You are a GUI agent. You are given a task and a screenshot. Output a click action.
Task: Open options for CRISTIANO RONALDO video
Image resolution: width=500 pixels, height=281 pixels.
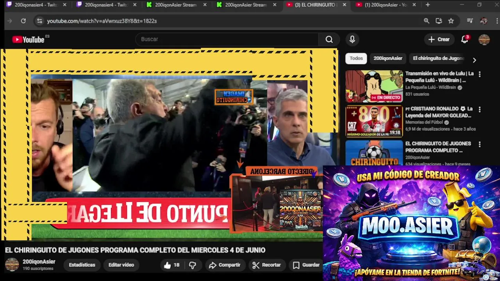[x=480, y=109]
